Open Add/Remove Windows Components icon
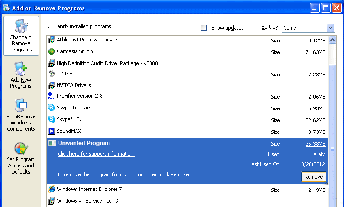Image resolution: width=344 pixels, height=207 pixels. point(21,105)
